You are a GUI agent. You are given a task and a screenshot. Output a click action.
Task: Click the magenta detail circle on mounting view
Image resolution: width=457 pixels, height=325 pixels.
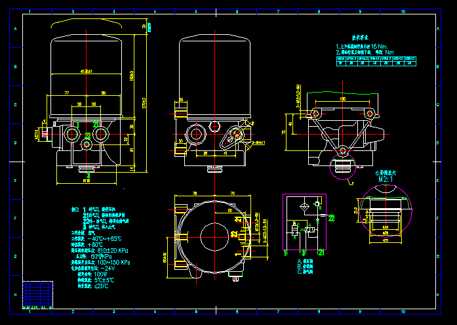coord(343,167)
